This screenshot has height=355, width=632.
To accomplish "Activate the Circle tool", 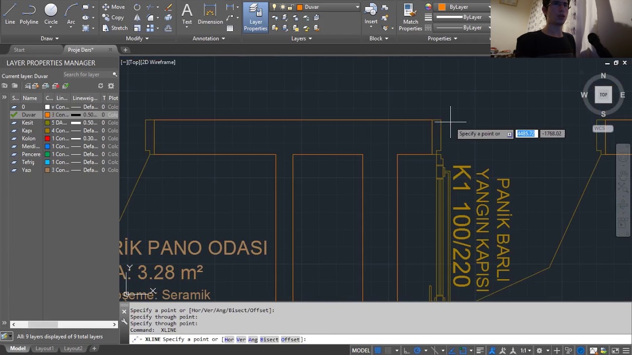I will click(x=51, y=14).
